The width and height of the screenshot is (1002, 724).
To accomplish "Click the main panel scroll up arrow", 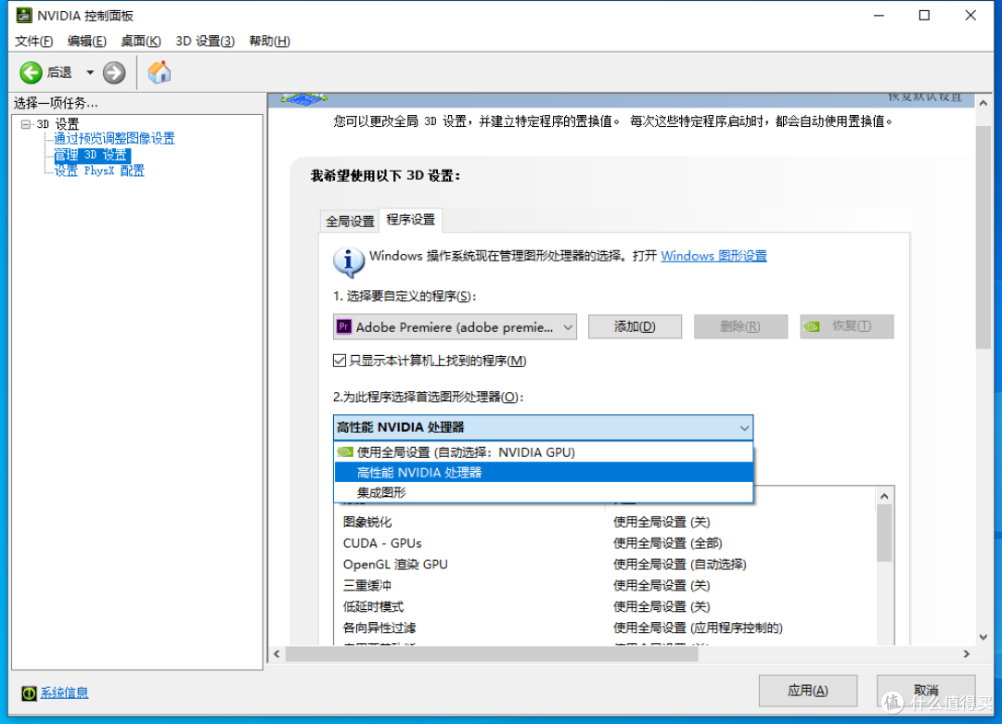I will (983, 103).
